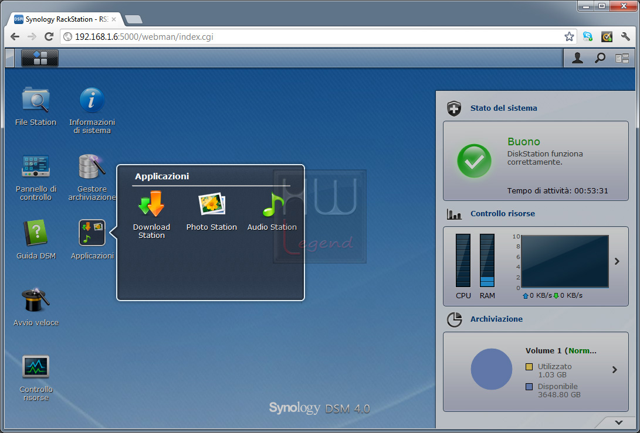Screen dimensions: 640x433
Task: Click the Skype browser extension icon
Action: (x=588, y=37)
